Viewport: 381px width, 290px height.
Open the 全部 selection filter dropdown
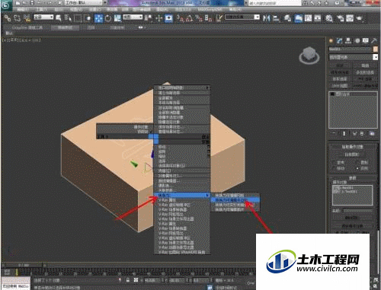(x=43, y=17)
